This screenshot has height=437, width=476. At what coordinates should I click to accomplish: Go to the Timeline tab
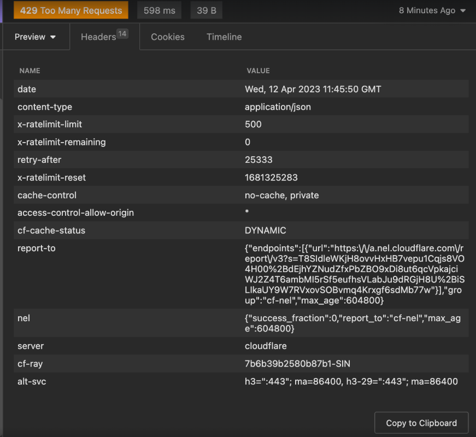click(224, 37)
